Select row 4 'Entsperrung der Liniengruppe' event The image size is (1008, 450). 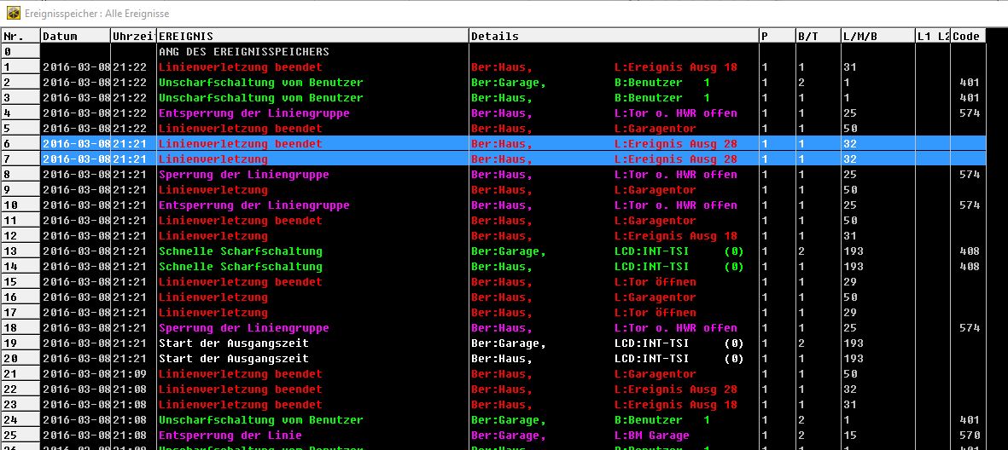[253, 113]
